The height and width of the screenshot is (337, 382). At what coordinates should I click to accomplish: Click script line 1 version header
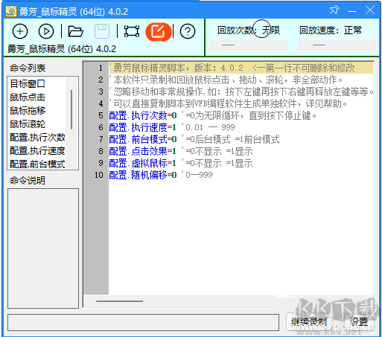[x=241, y=68]
